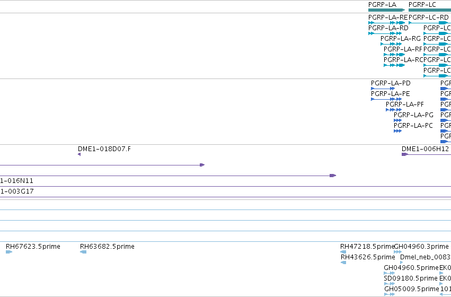This screenshot has height=297, width=451.
Task: Click transcript label PGRP-LA-RF
Action: tap(403, 49)
